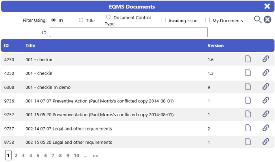The height and width of the screenshot is (162, 275).
Task: Click ID cell 9753
Action: [x=9, y=142]
